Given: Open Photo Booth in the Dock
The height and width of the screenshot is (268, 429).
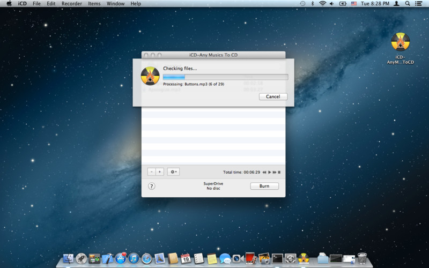Looking at the screenshot, I should (x=251, y=258).
